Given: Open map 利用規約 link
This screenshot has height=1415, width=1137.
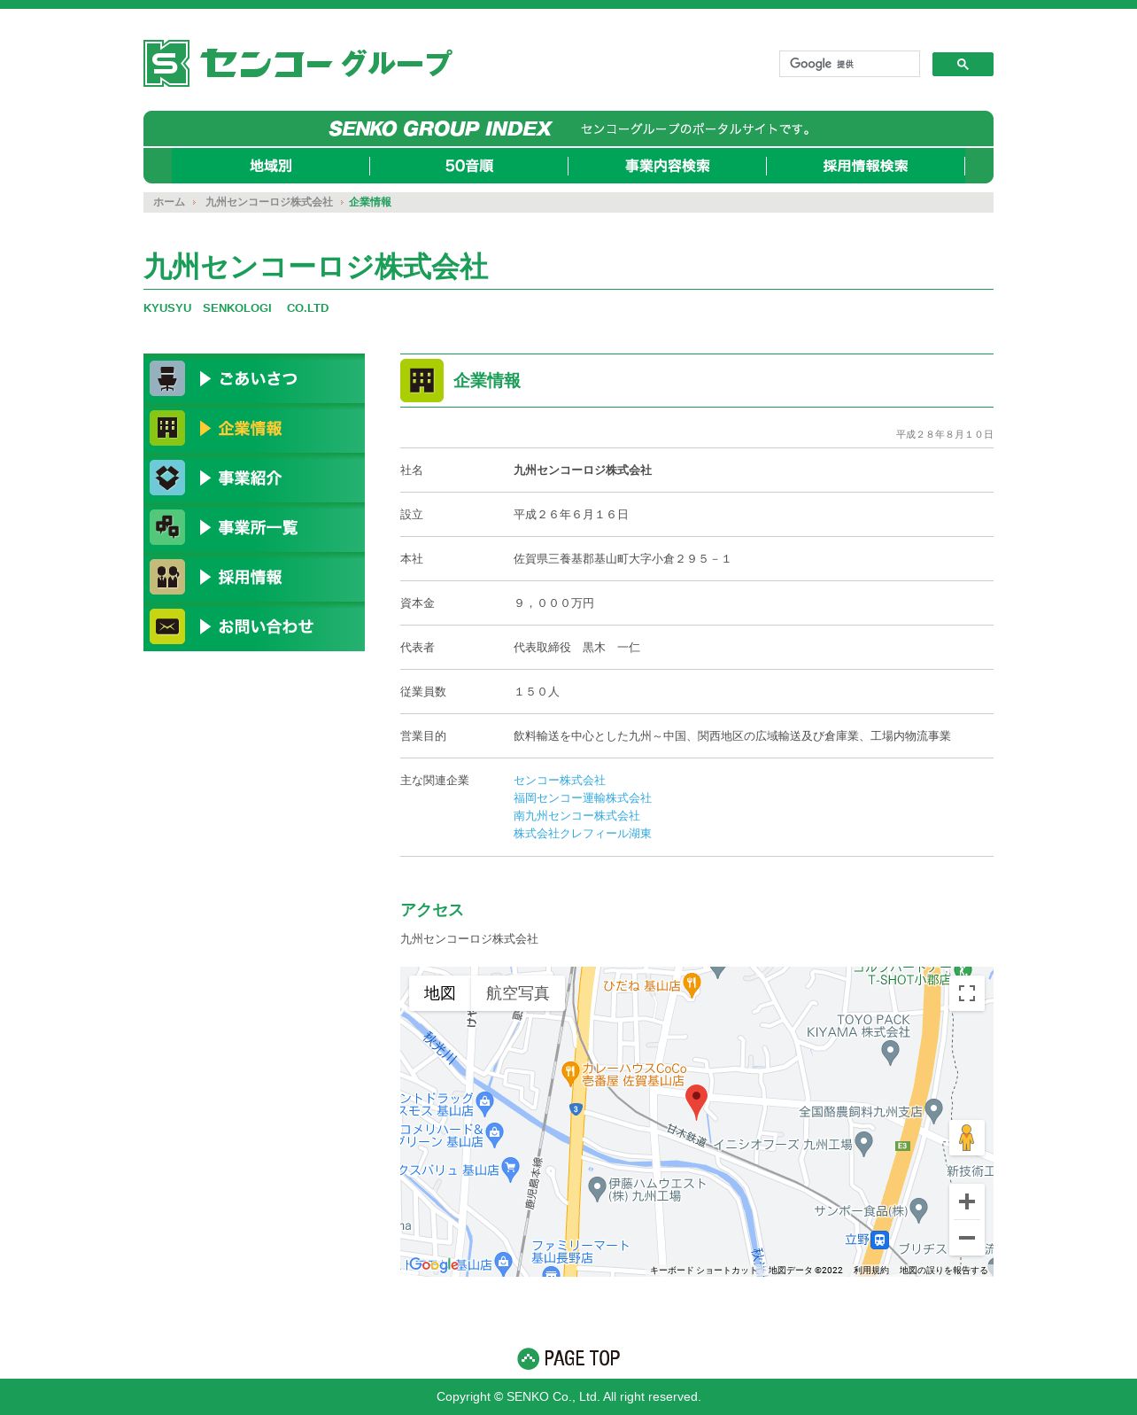Looking at the screenshot, I should [871, 1270].
